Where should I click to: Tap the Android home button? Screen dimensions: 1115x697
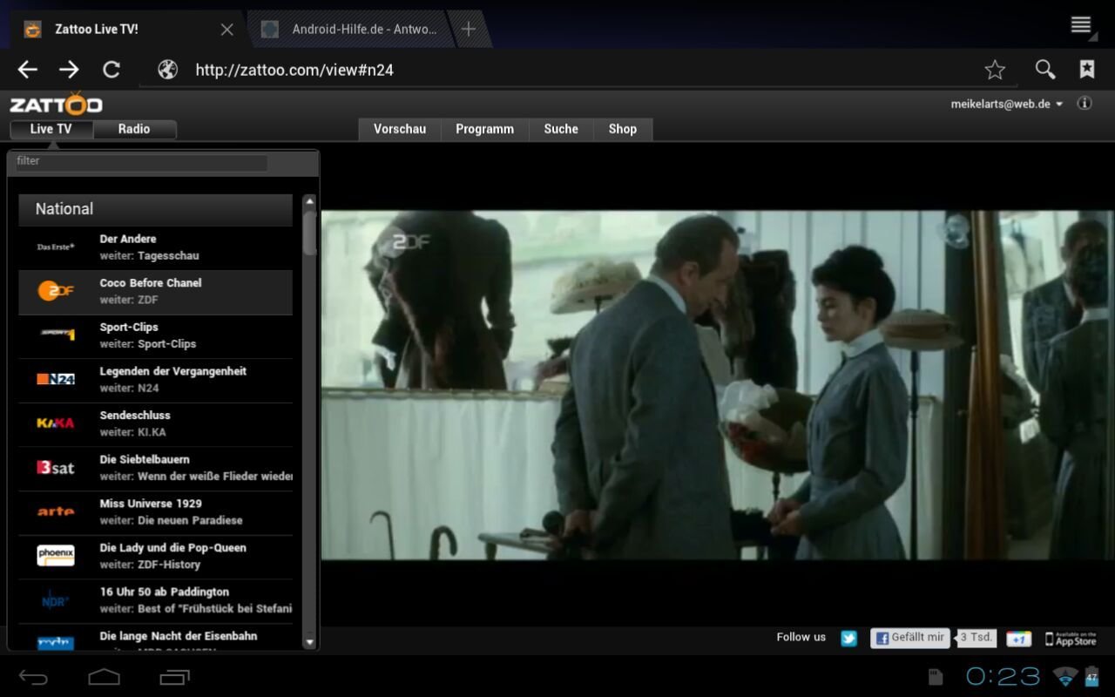[104, 677]
